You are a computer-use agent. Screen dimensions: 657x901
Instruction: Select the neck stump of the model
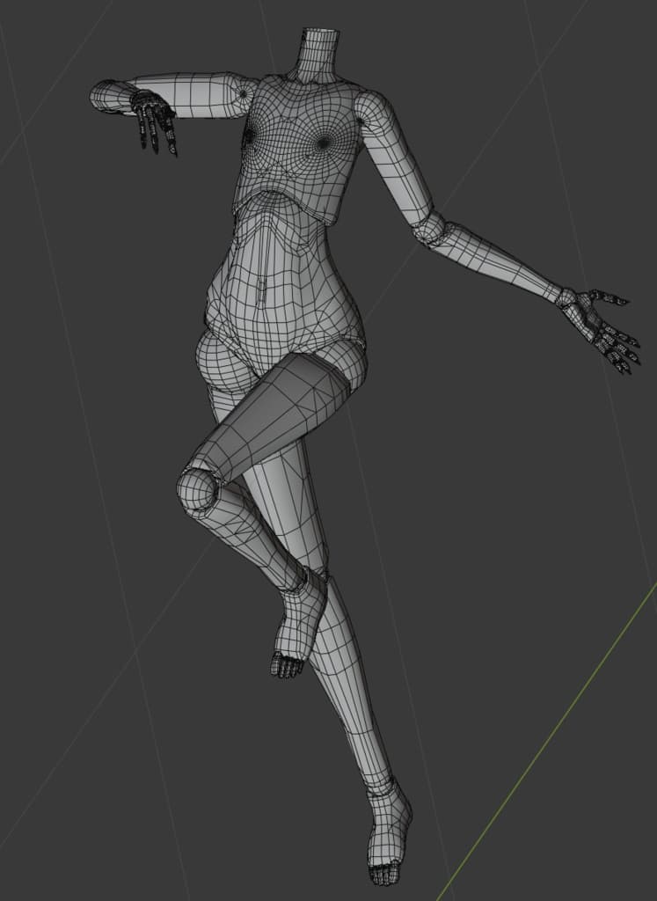tap(318, 55)
